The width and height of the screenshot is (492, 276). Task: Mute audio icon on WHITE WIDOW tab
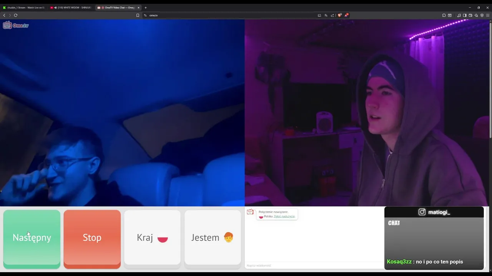click(55, 8)
